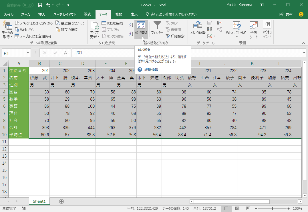Viewport: 308px width, 212px height.
Task: Click the 共有 (Share) button
Action: (x=286, y=14)
